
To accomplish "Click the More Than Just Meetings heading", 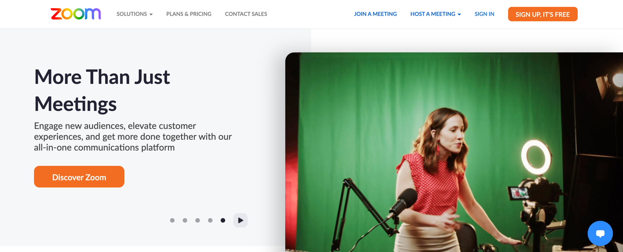I will (102, 90).
